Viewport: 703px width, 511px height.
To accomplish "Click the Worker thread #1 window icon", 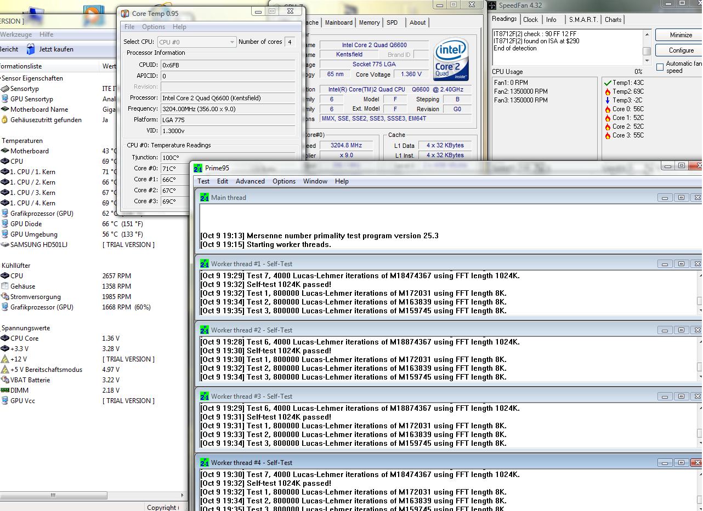I will [x=205, y=263].
